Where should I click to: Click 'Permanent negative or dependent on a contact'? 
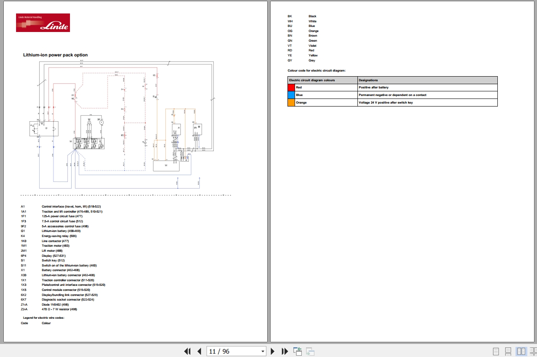(x=392, y=95)
